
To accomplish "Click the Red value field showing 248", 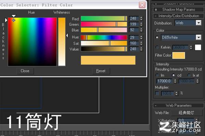I will tap(134, 18).
